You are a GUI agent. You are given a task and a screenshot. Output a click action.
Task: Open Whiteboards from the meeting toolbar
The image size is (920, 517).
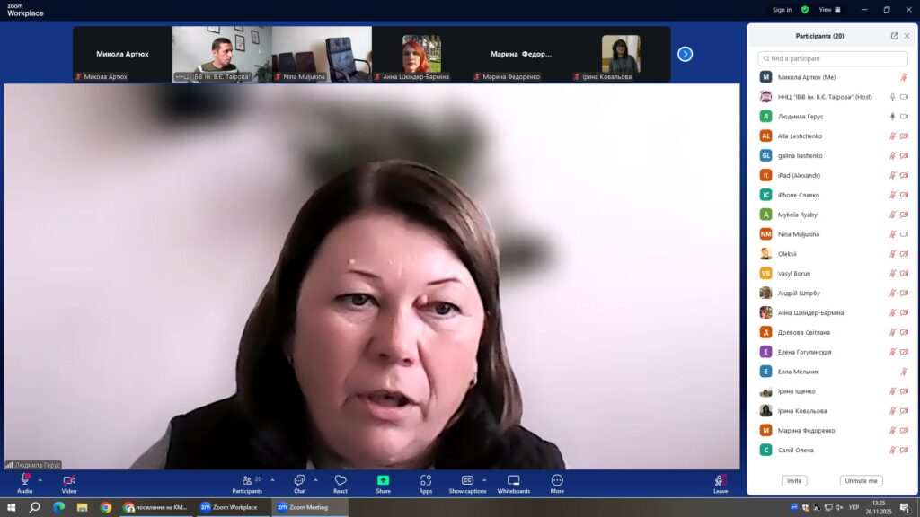[x=513, y=481]
